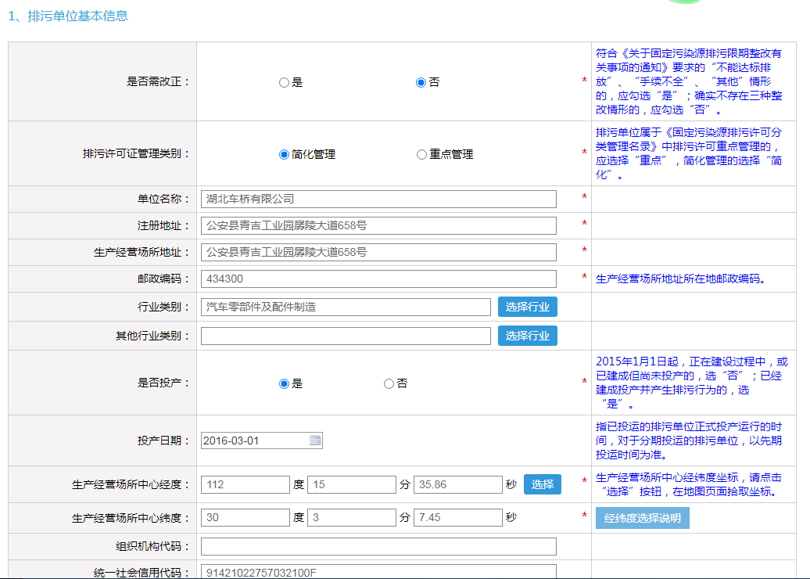The height and width of the screenshot is (579, 810).
Task: Focus the 生产经营场所地址 field
Action: tap(378, 252)
